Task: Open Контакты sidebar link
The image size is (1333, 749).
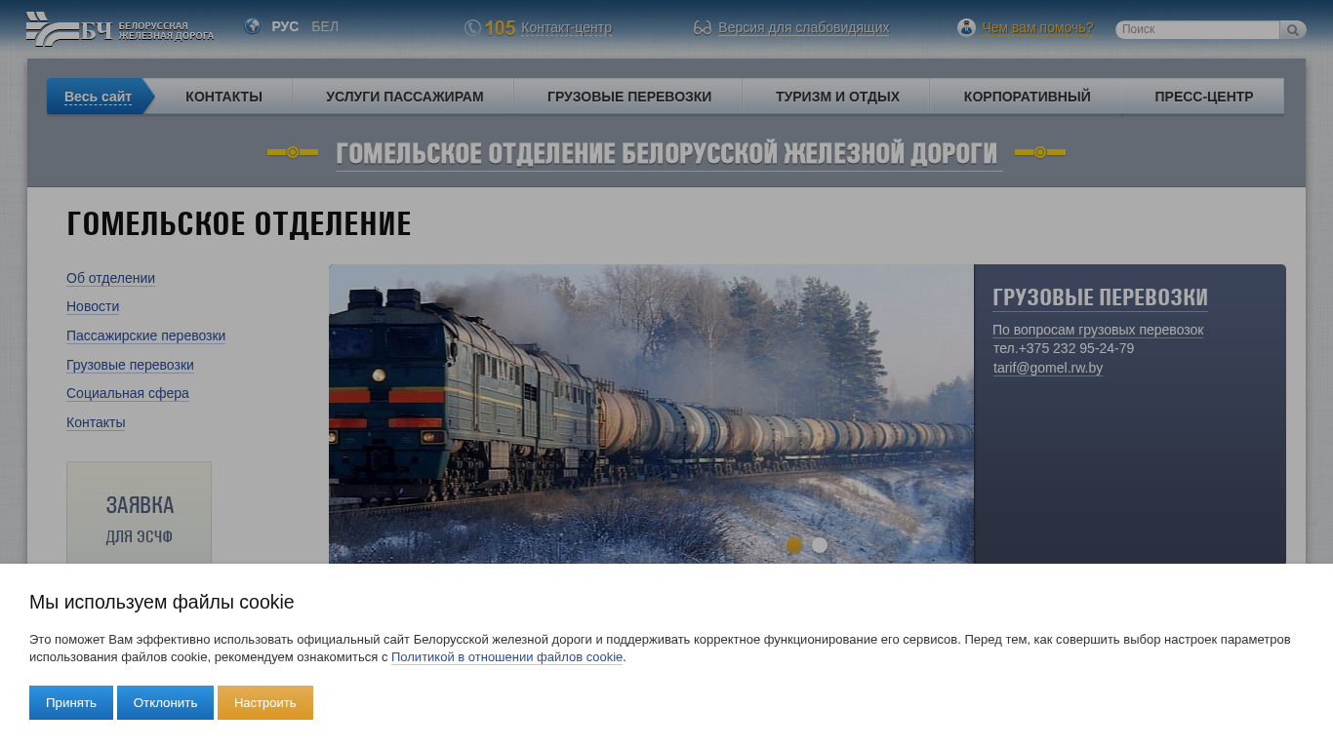Action: point(96,422)
